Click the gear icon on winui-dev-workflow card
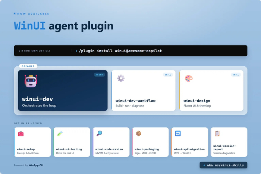Image resolution: width=261 pixels, height=174 pixels. point(121,78)
